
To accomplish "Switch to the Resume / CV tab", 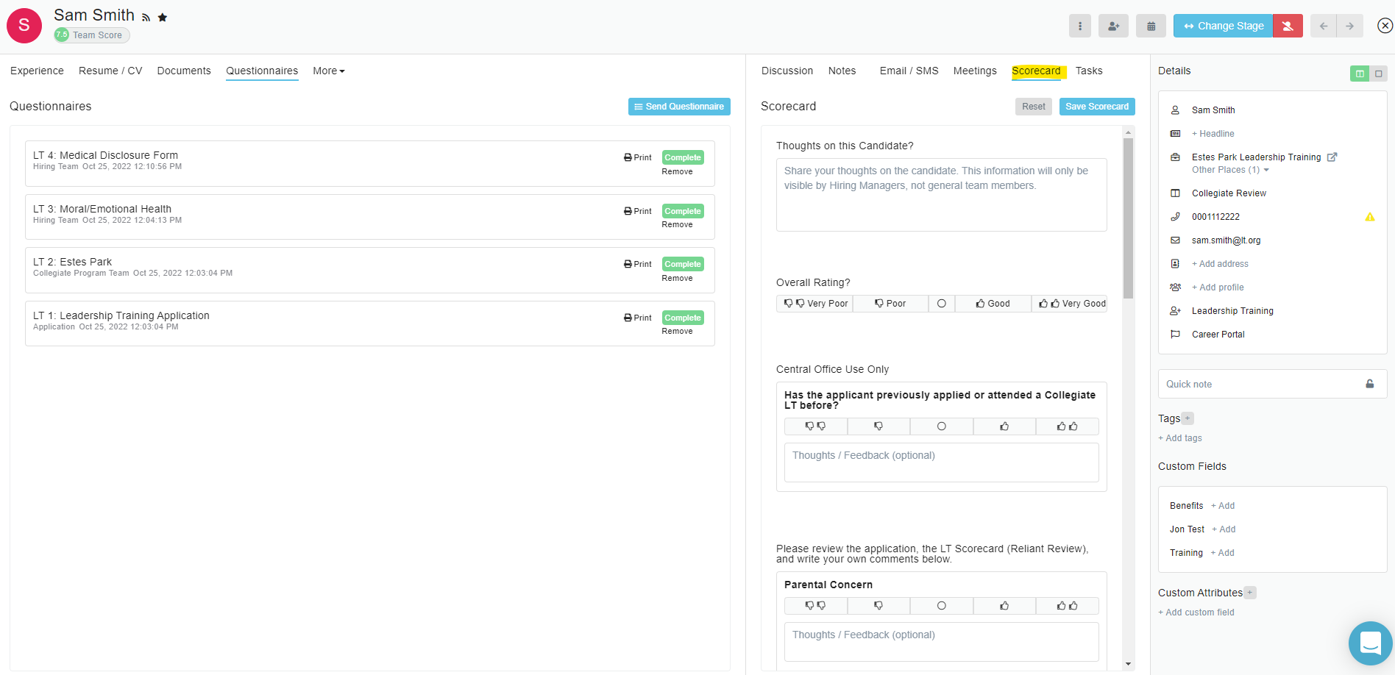I will [110, 71].
